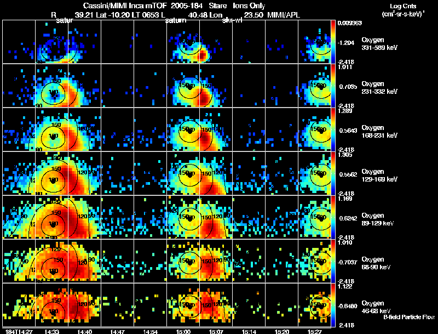438x334 pixels.
Task: Click the colorbar midpoint value 0.5643
Action: [348, 131]
